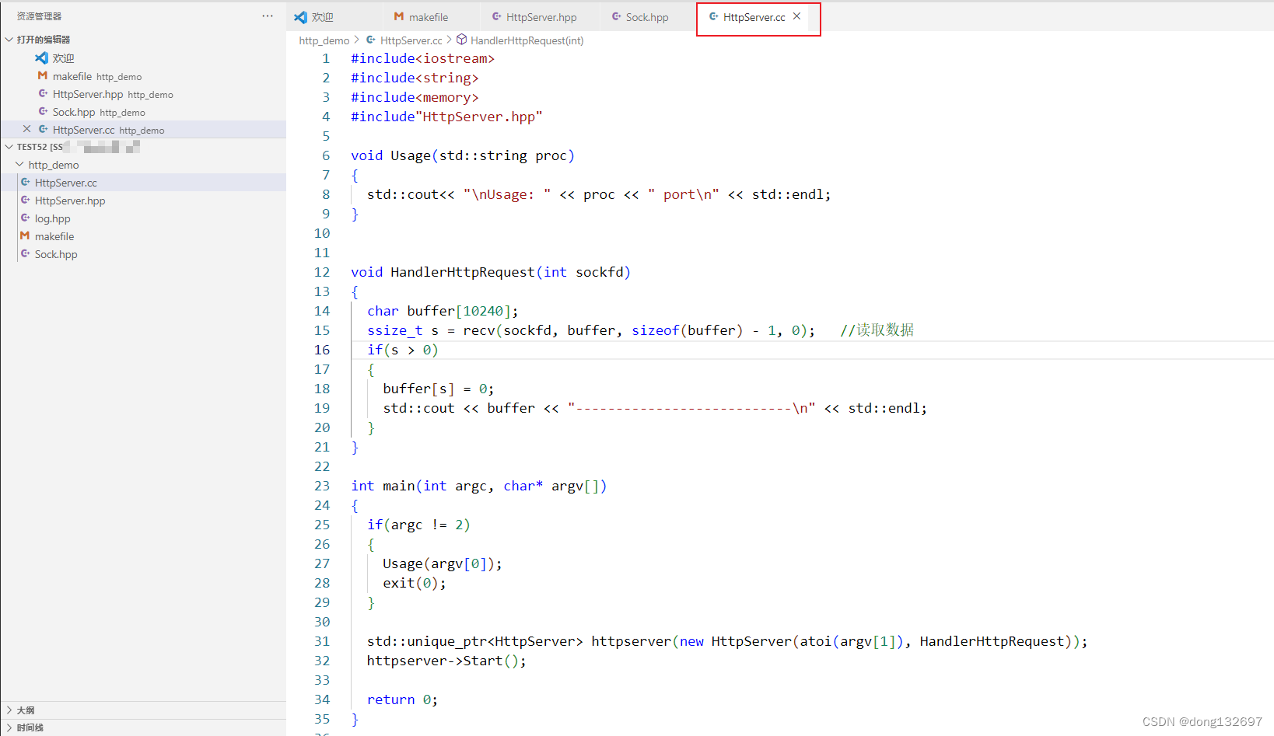The image size is (1274, 736).
Task: Close the HttpServer.cc tab
Action: [796, 16]
